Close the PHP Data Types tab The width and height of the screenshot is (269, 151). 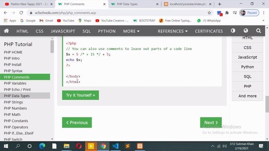pyautogui.click(x=157, y=4)
